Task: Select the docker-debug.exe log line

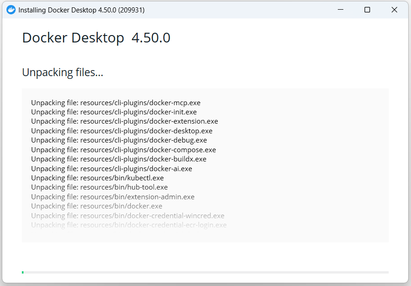Action: click(x=119, y=140)
